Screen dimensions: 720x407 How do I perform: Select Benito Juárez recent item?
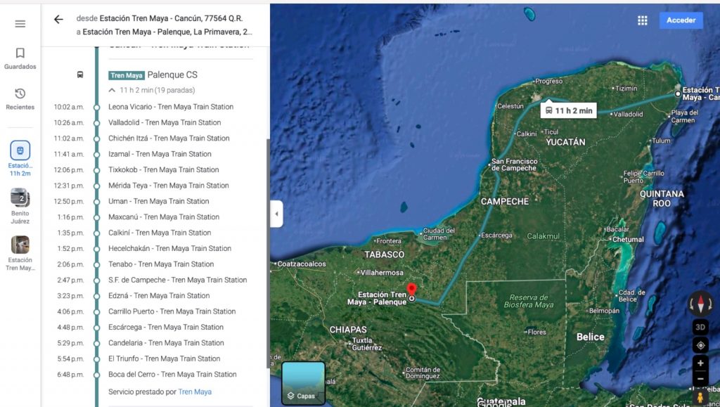[20, 206]
